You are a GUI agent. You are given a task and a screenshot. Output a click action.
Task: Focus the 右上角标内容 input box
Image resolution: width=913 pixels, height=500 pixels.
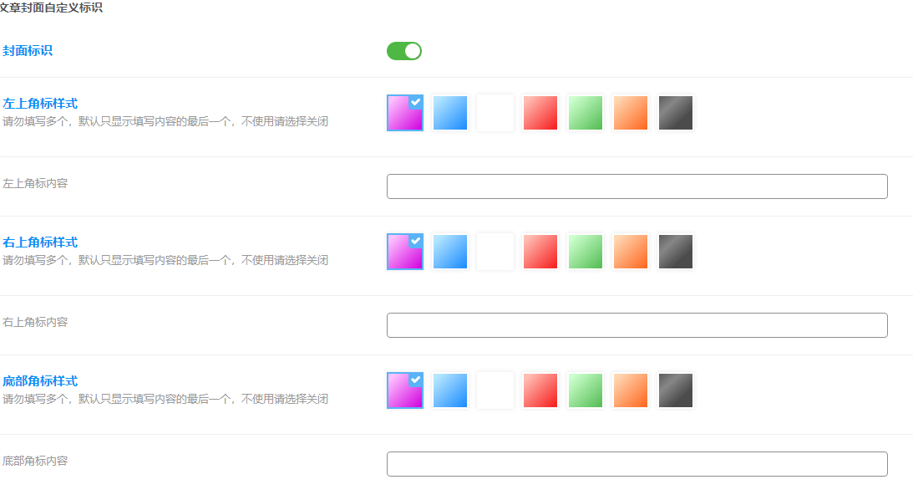[x=637, y=325]
